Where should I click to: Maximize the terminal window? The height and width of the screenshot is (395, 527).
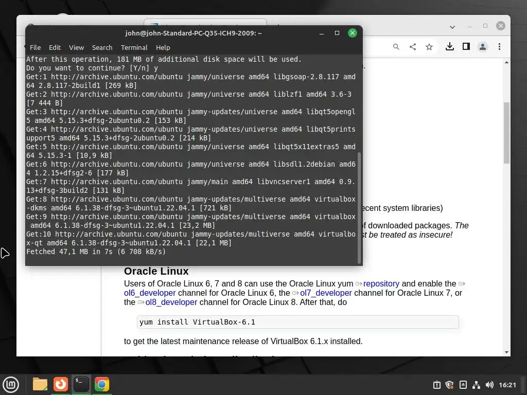coord(337,33)
